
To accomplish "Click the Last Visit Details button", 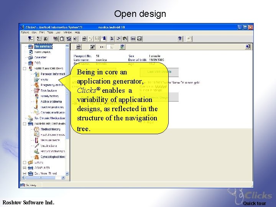I will point(159,72).
